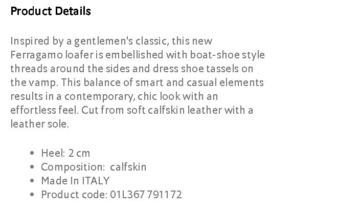
Task: Select the Made In ITALY list item
Action: [x=75, y=181]
